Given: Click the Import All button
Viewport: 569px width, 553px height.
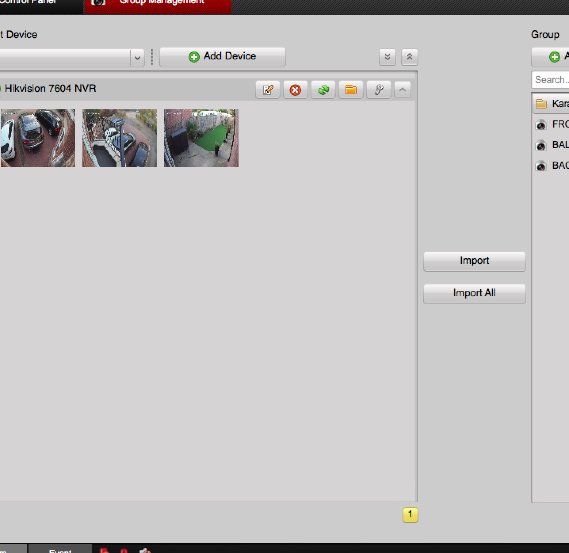Looking at the screenshot, I should [x=474, y=293].
